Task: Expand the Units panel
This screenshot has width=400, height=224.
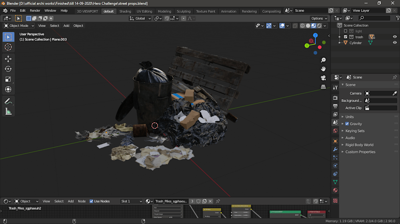Action: (350, 117)
